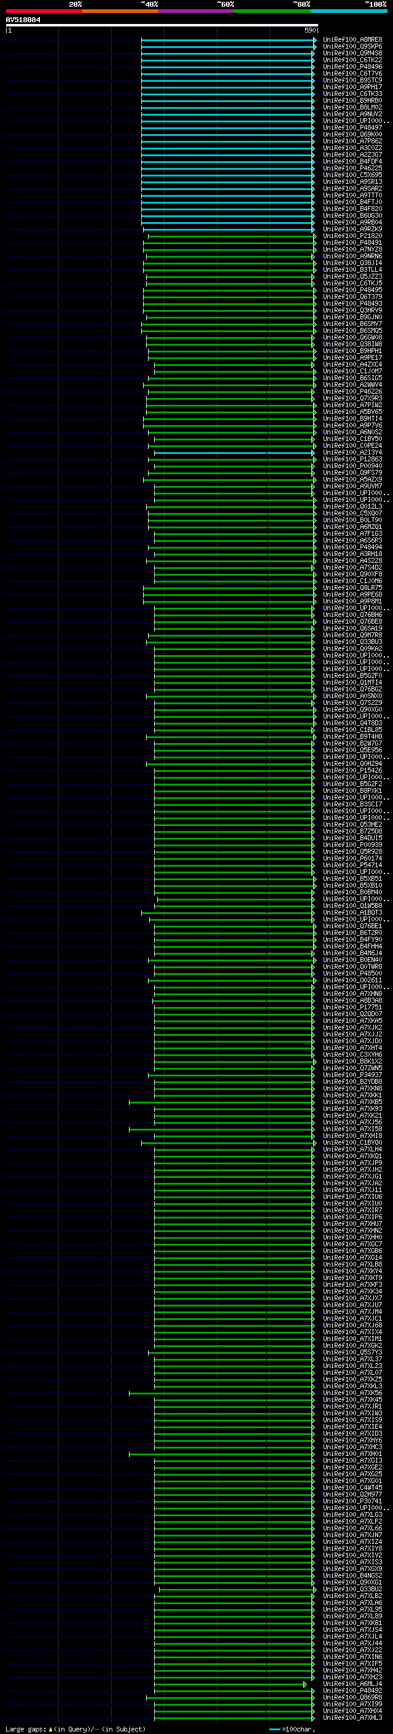The image size is (393, 1734).
Task: Open hit UniRef100_B9STC9
Action: [352, 80]
